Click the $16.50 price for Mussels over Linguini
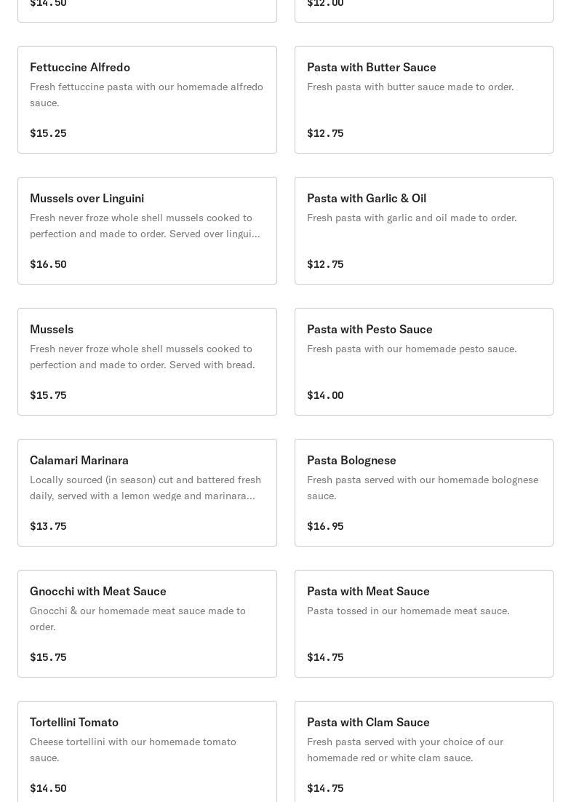This screenshot has width=571, height=802. click(x=48, y=264)
